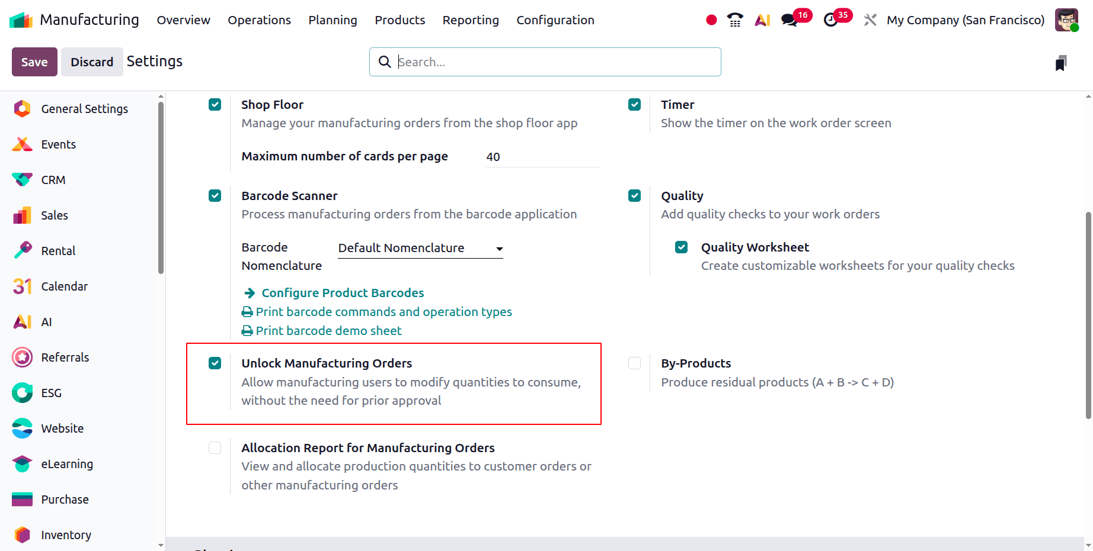Disable the Quality checkbox
Viewport: 1093px width, 551px height.
pyautogui.click(x=635, y=196)
